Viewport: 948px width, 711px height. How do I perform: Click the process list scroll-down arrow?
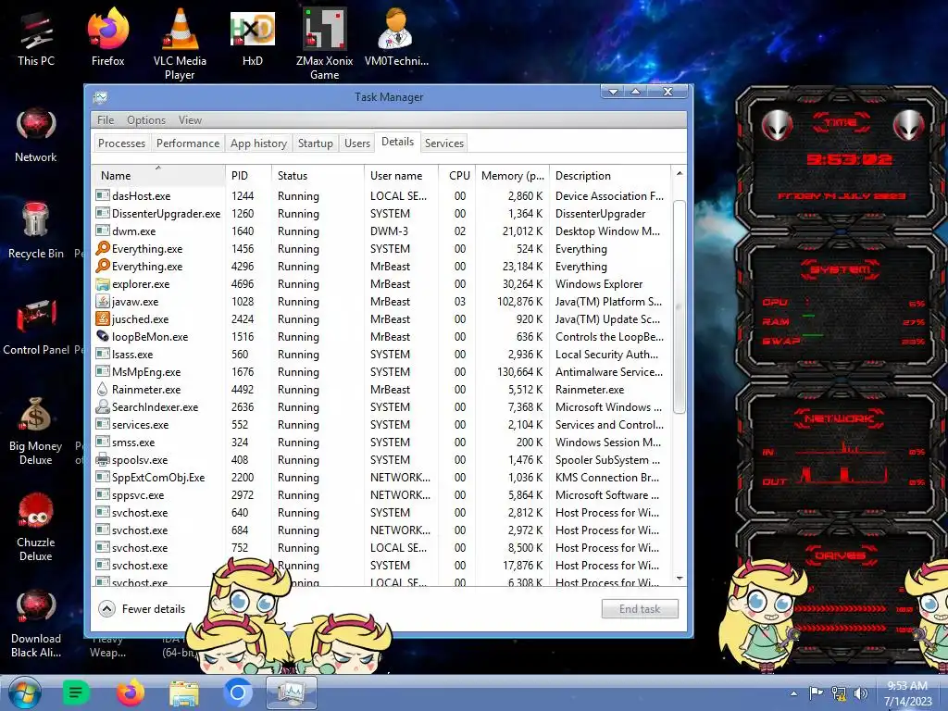(x=680, y=579)
